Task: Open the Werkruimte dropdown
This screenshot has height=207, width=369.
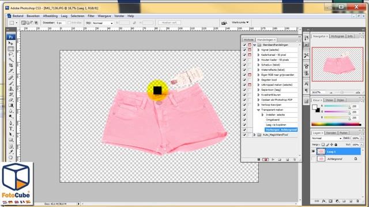Action: point(240,22)
